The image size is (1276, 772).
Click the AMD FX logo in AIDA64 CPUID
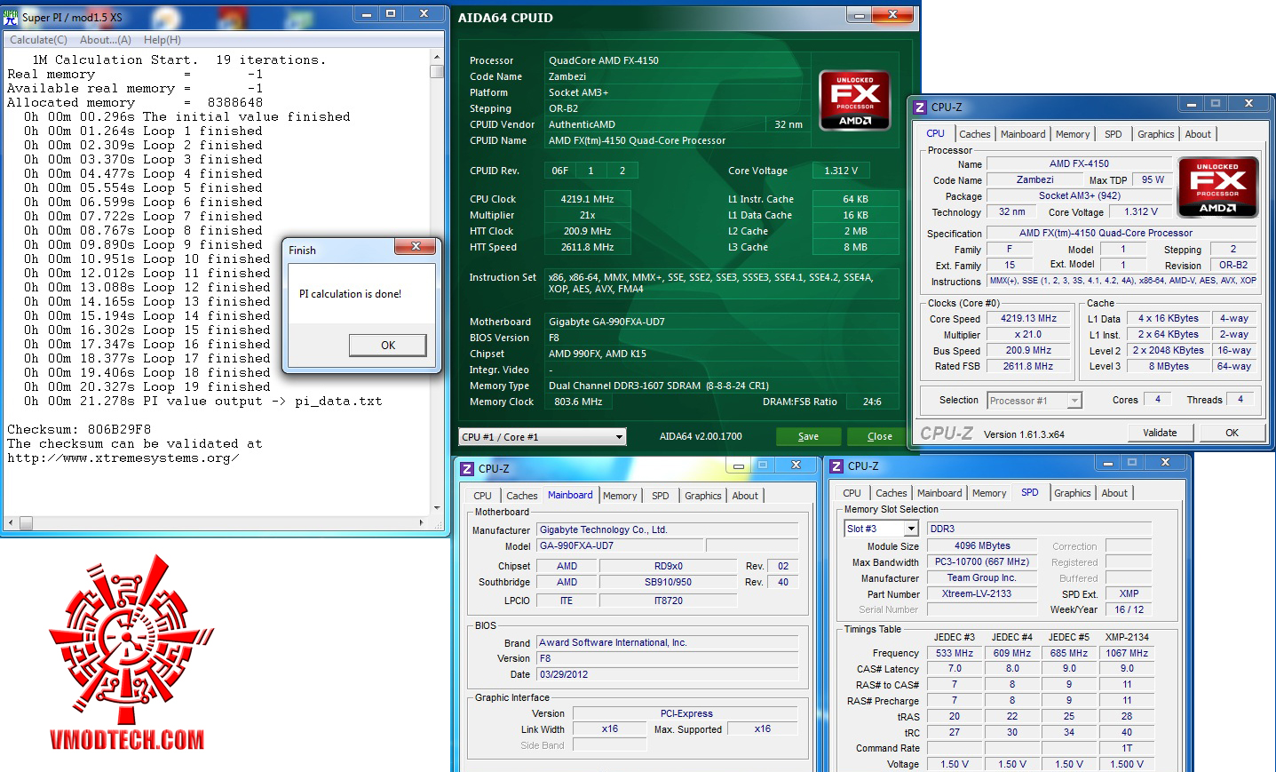pos(854,100)
